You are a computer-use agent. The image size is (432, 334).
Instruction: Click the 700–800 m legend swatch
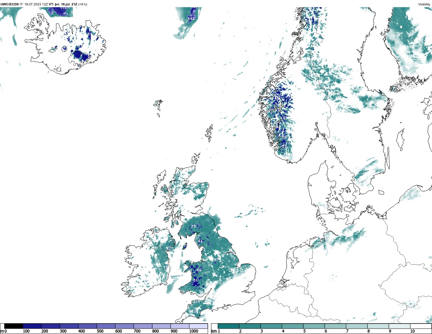[x=143, y=326]
